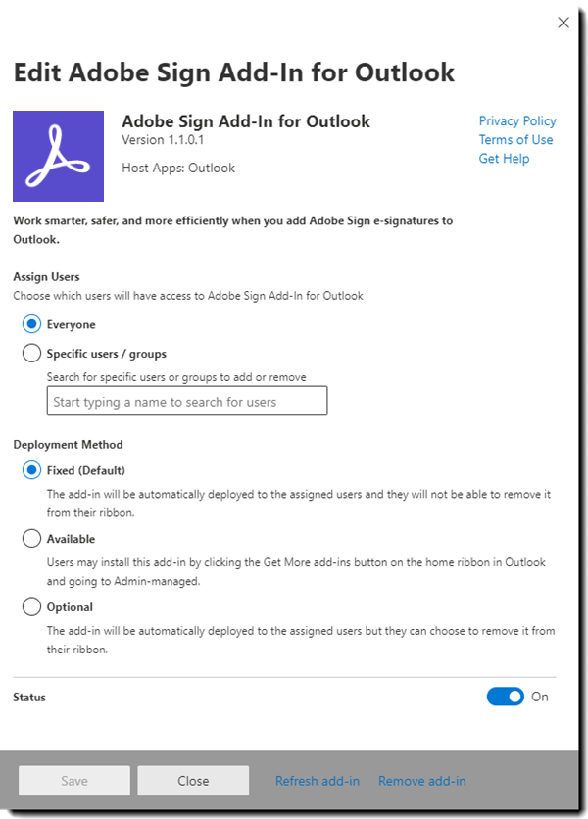
Task: Click the Get Help link
Action: (x=504, y=159)
